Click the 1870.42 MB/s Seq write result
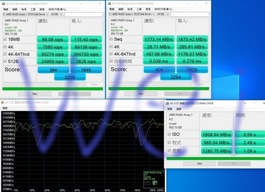Screen dimensions: 265x192 click(x=192, y=39)
